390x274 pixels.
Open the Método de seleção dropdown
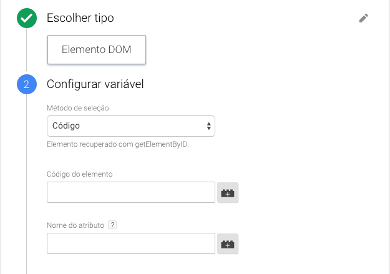[131, 126]
